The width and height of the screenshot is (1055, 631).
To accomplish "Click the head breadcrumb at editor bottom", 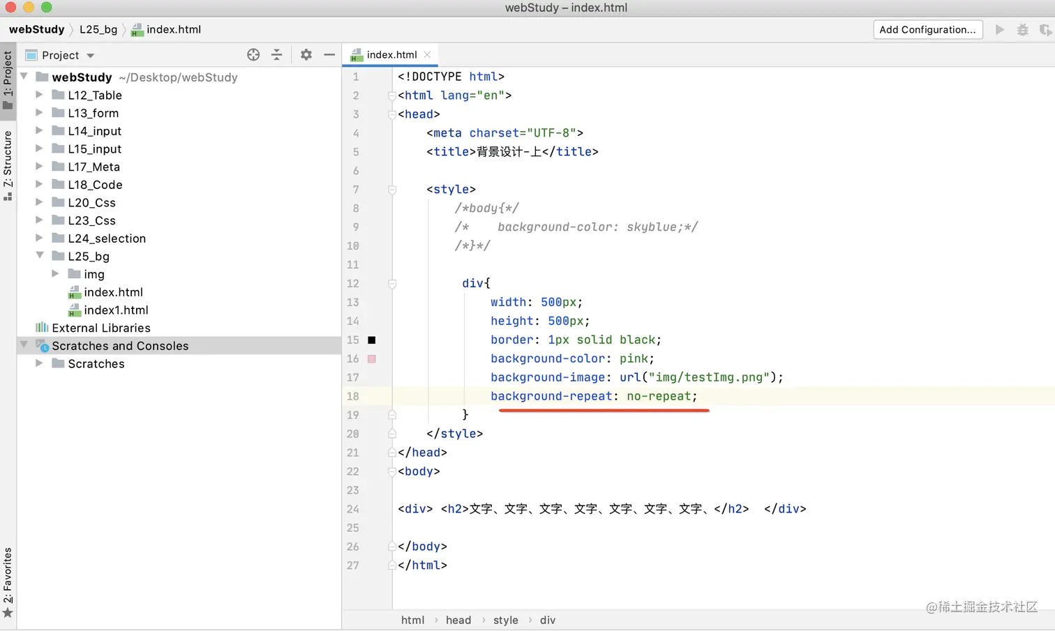I will (x=458, y=620).
